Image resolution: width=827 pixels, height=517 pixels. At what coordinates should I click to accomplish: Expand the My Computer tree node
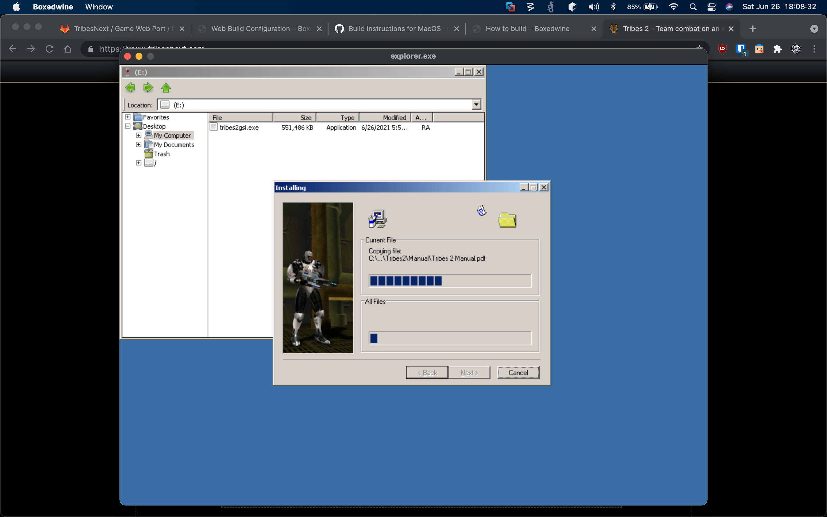pyautogui.click(x=139, y=135)
